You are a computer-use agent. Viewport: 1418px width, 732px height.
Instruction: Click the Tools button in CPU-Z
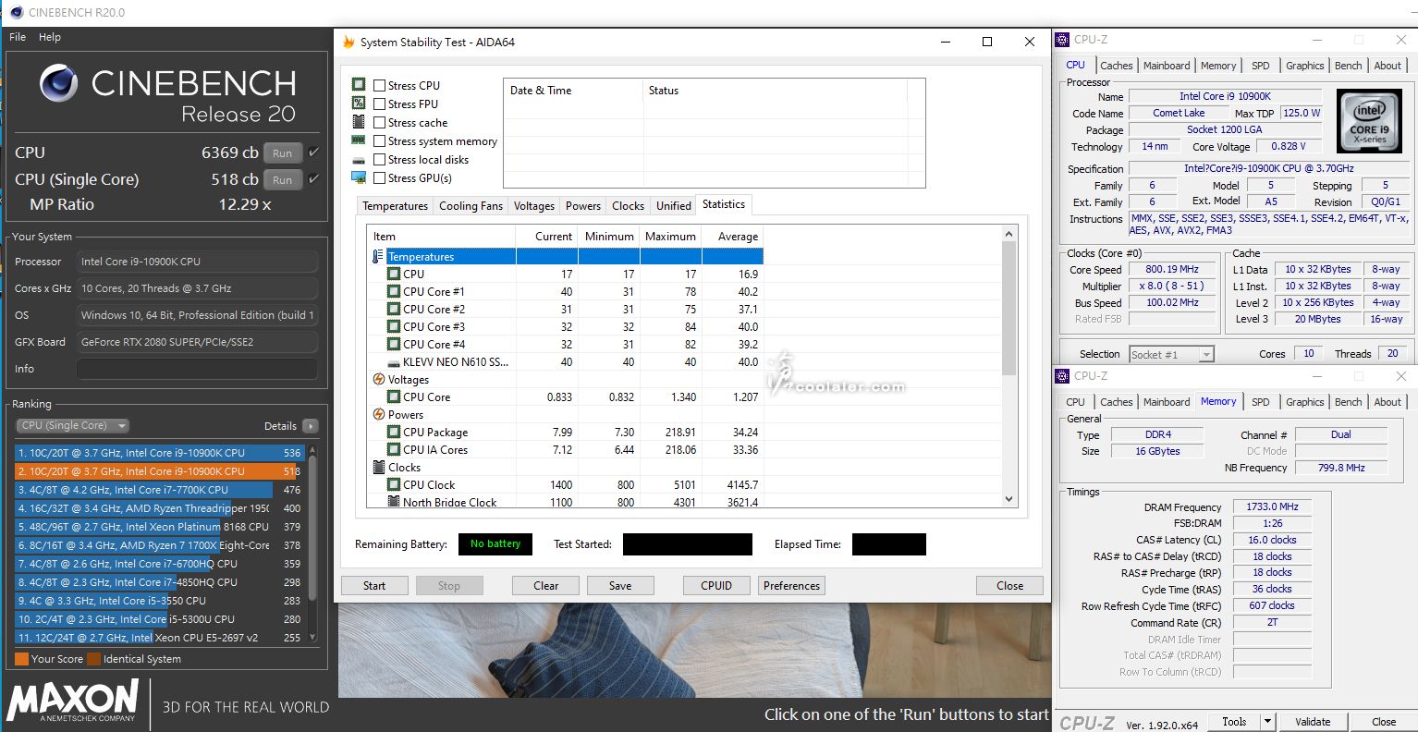(1234, 722)
